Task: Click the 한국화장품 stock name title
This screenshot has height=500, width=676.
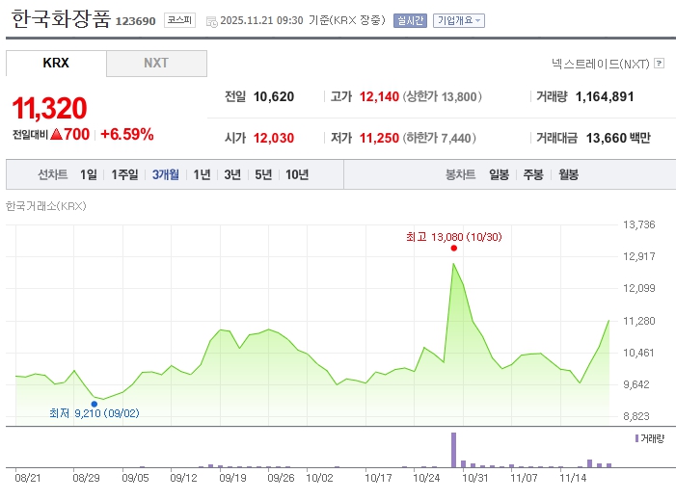Action: tap(61, 18)
